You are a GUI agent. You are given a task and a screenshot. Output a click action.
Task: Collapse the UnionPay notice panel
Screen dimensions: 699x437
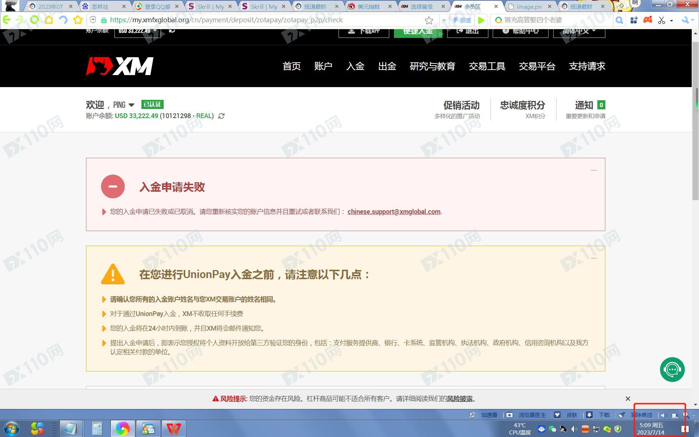pyautogui.click(x=594, y=258)
